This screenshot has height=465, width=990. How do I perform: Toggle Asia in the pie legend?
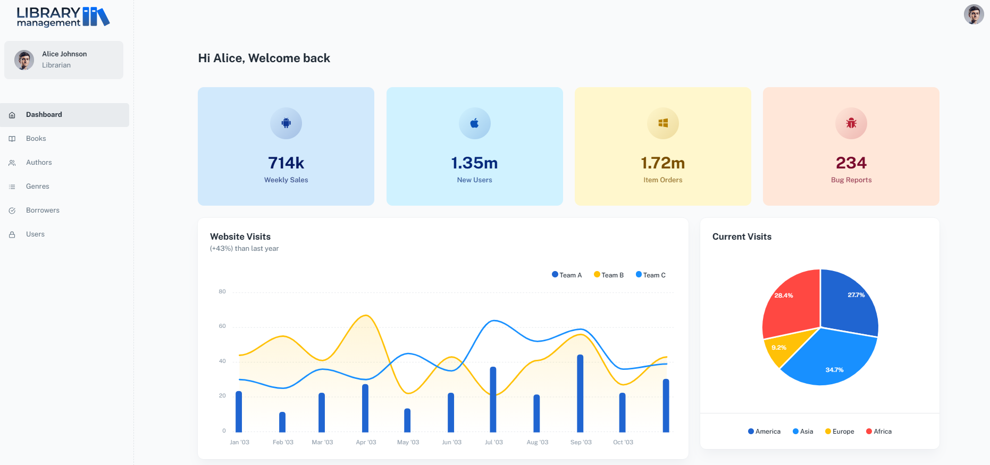coord(803,432)
